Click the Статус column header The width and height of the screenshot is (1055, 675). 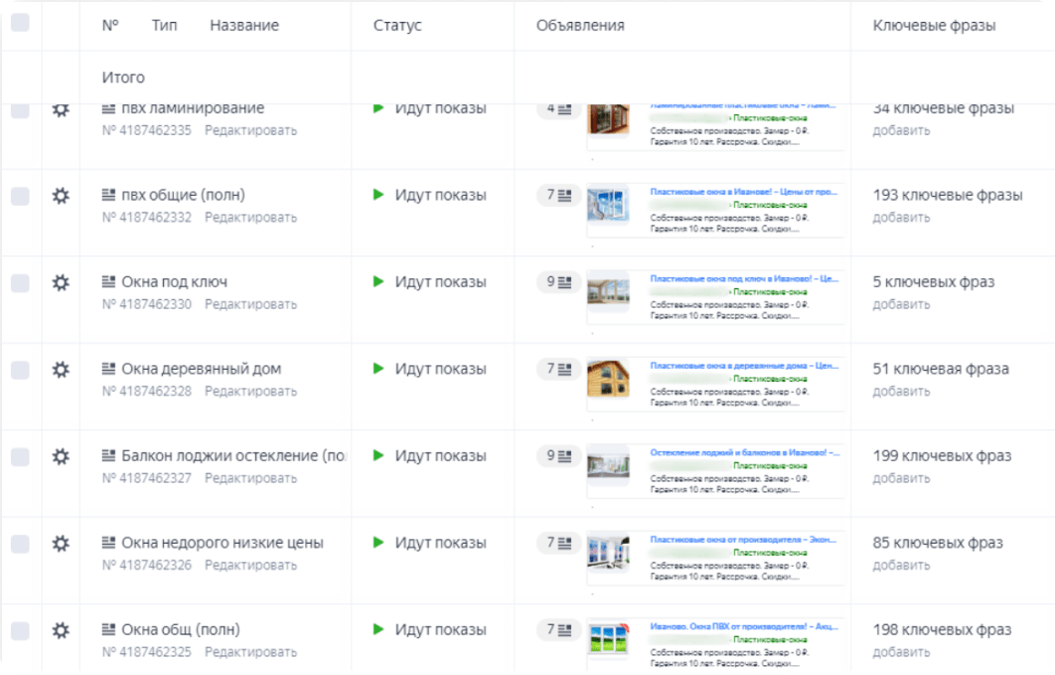point(397,26)
